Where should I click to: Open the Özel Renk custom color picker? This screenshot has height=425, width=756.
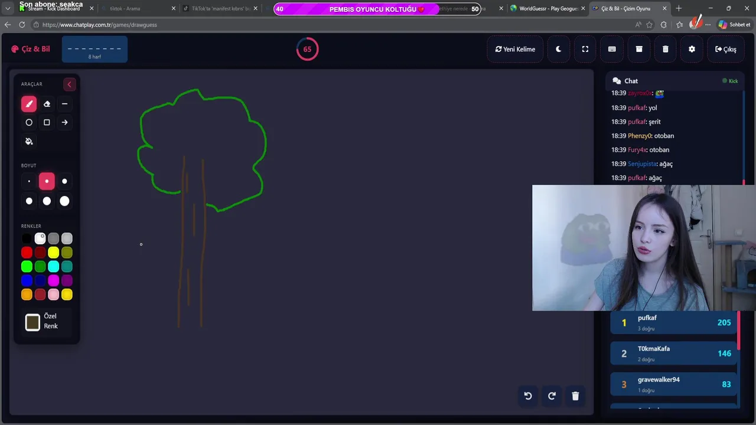click(32, 322)
